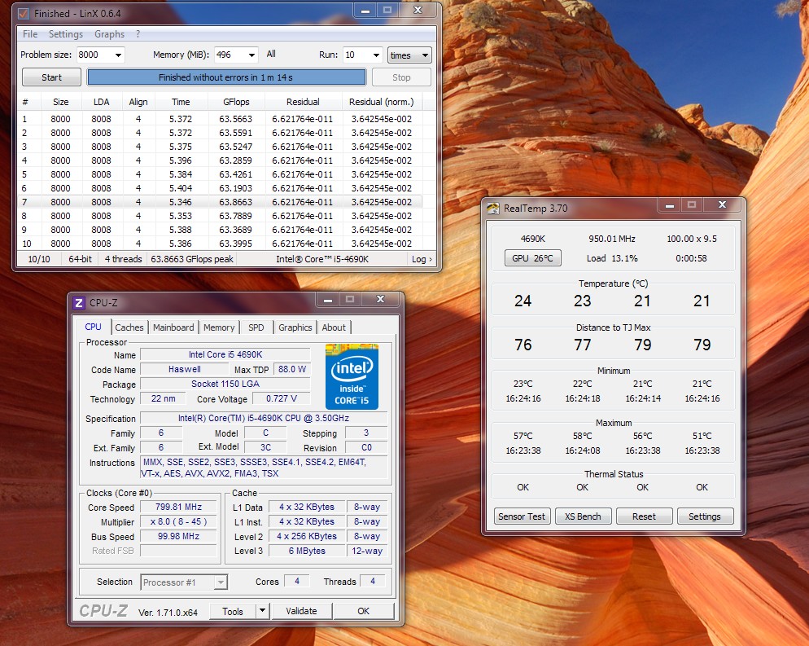The width and height of the screenshot is (809, 646).
Task: Open the Selection 'Processor #1' dropdown
Action: click(x=184, y=582)
